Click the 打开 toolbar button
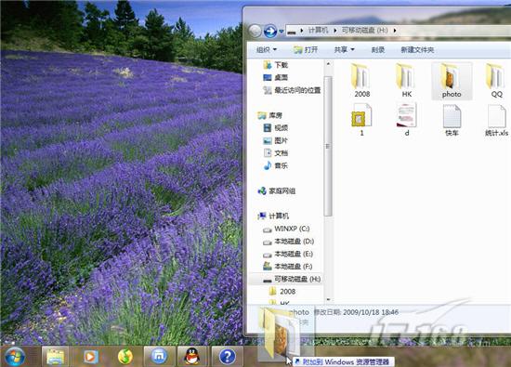 [x=306, y=50]
